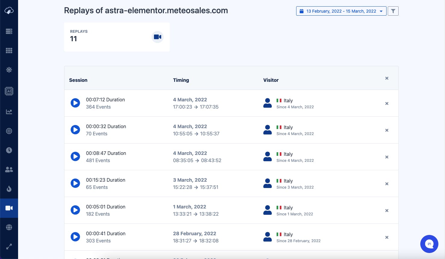The height and width of the screenshot is (259, 445).
Task: Open the globe icon in the sidebar
Action: [9, 227]
